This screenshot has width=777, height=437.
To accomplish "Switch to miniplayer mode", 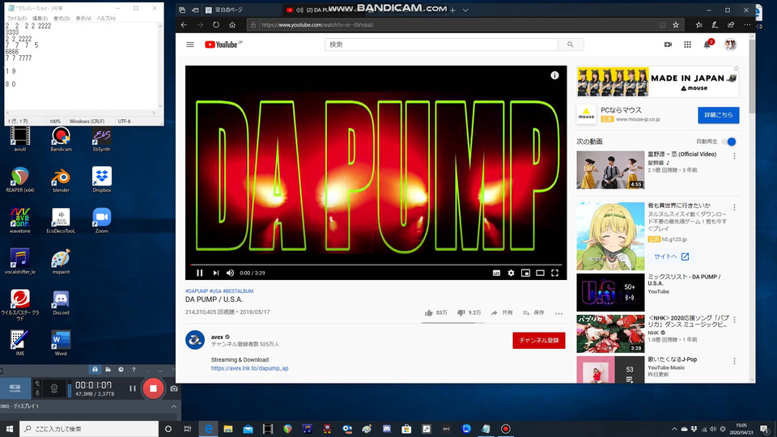I will pos(525,273).
